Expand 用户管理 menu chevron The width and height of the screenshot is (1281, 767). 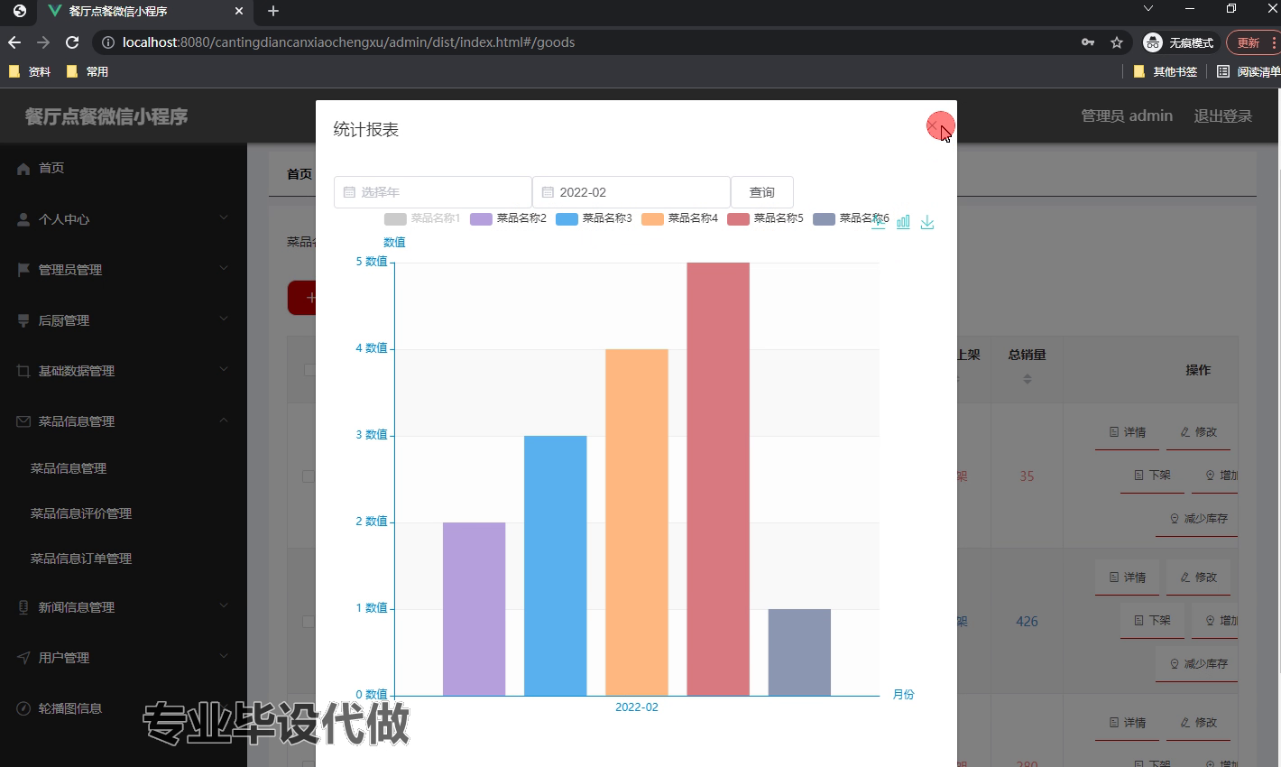tap(224, 657)
